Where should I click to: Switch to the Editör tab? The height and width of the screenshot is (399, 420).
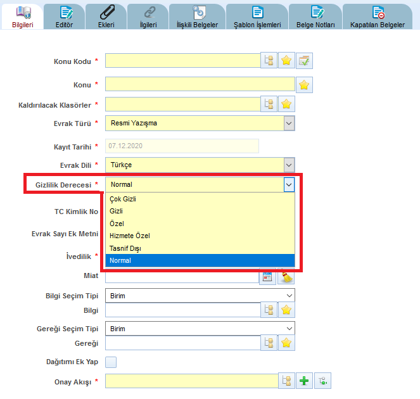coord(65,17)
